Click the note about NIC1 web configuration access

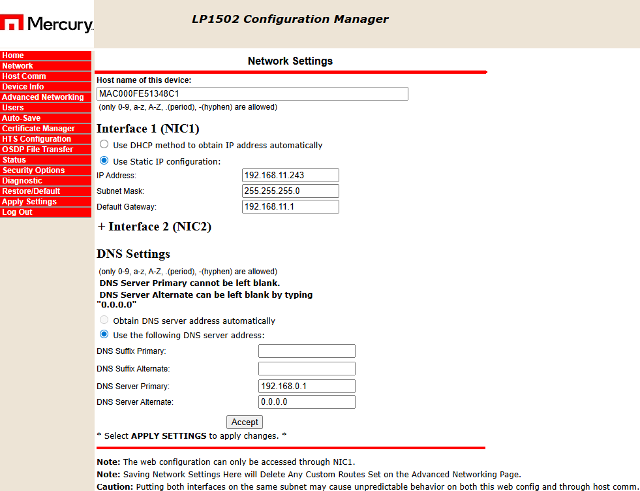click(x=226, y=462)
